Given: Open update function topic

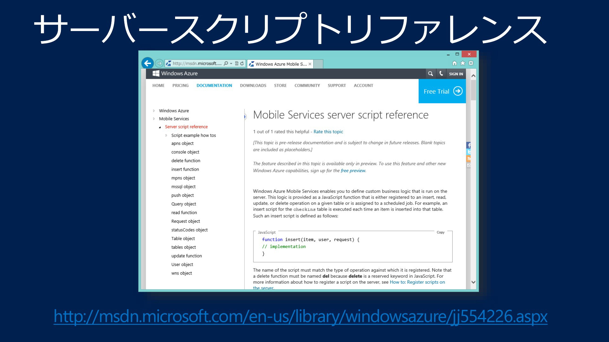Looking at the screenshot, I should pos(187,256).
